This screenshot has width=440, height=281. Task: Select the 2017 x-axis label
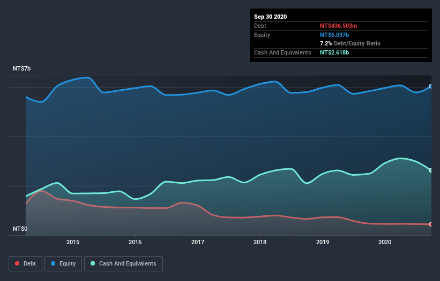tap(198, 242)
